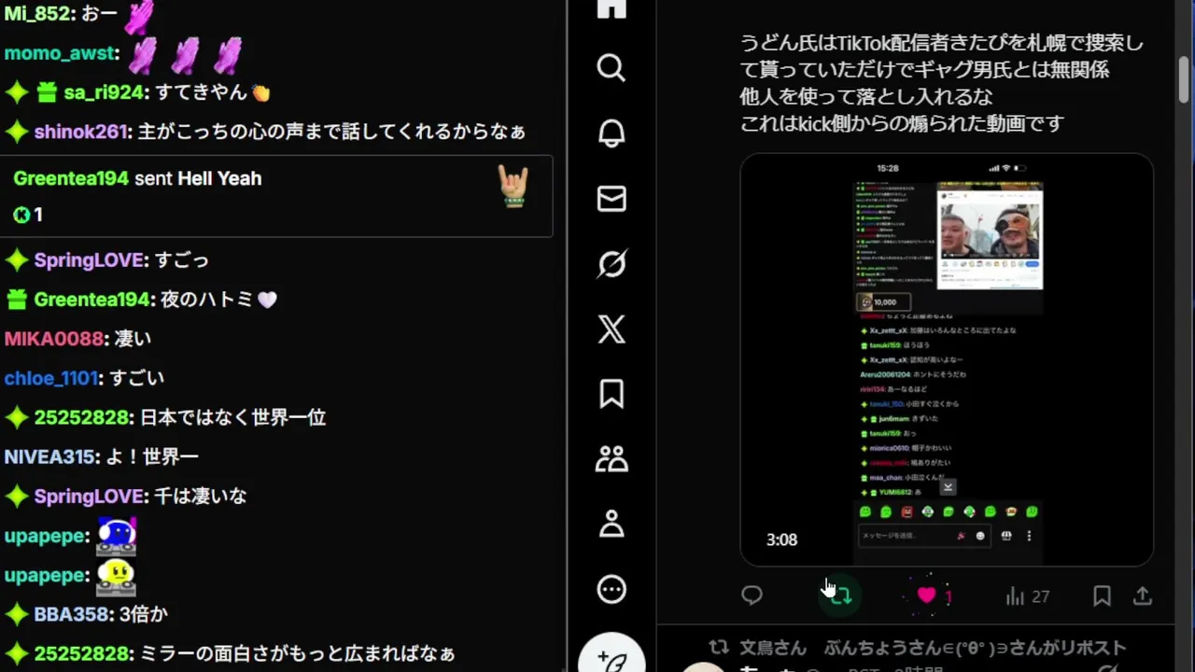Open chat user MIKA0088 profile
Viewport: 1195px width, 672px height.
(54, 339)
